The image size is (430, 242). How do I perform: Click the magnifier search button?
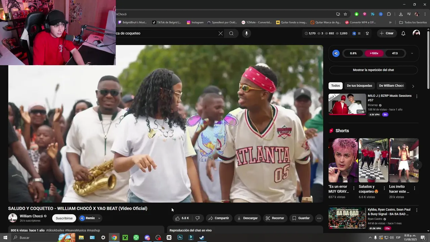pos(231,33)
